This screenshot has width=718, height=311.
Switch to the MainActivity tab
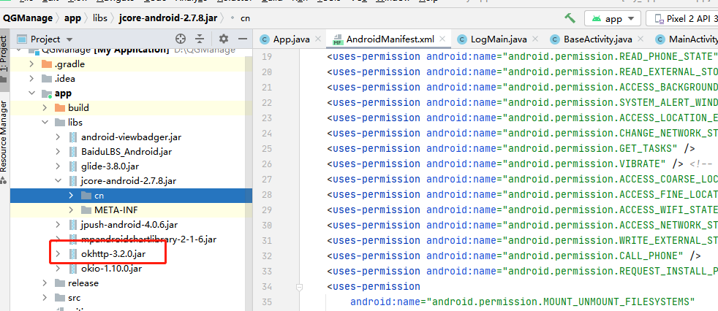pyautogui.click(x=687, y=39)
